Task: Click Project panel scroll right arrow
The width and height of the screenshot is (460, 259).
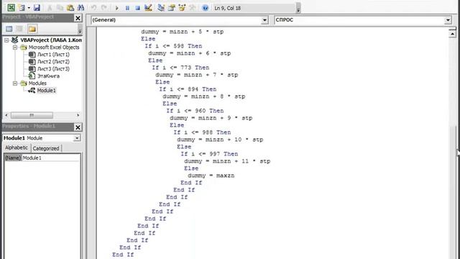Action: click(78, 115)
